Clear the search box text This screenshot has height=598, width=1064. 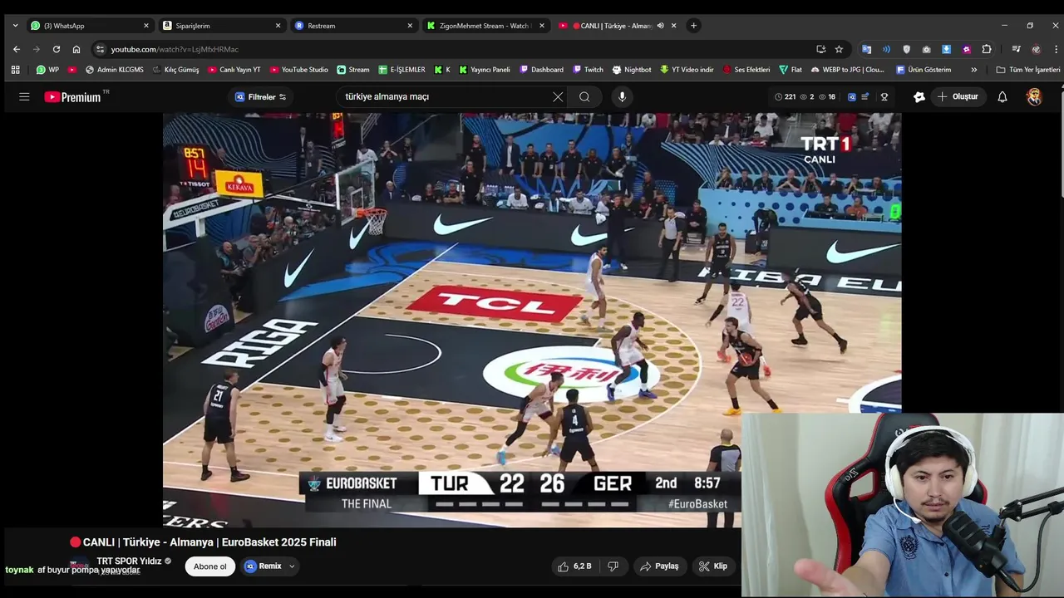pyautogui.click(x=558, y=97)
